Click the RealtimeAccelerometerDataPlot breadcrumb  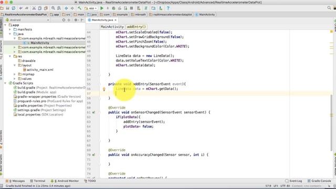24,15
